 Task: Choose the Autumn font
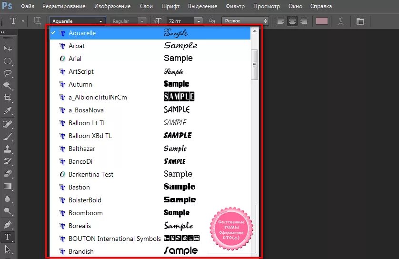coord(150,84)
